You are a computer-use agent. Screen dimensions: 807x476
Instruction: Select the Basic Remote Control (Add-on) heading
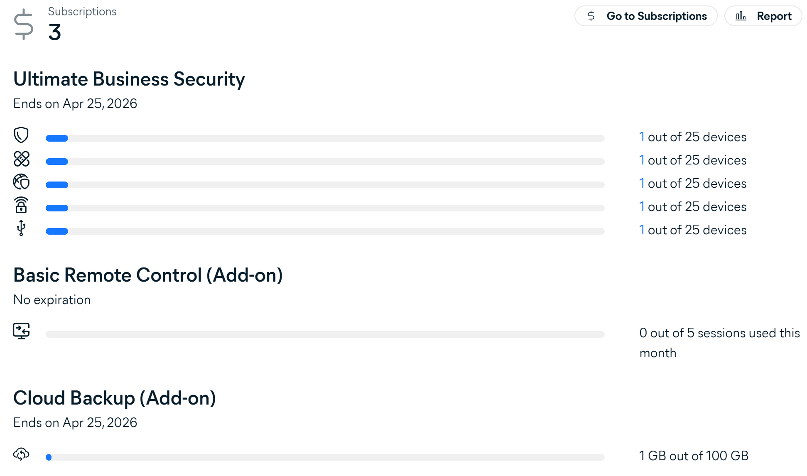coord(148,275)
